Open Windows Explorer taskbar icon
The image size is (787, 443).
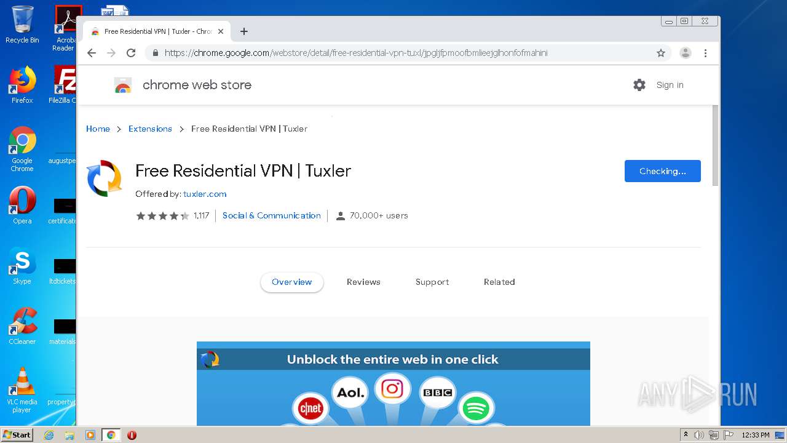pyautogui.click(x=69, y=435)
